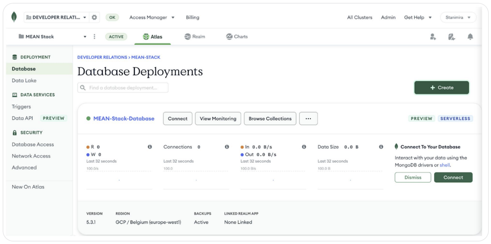The image size is (491, 244).
Task: Open the project activity feed icon
Action: coord(451,37)
